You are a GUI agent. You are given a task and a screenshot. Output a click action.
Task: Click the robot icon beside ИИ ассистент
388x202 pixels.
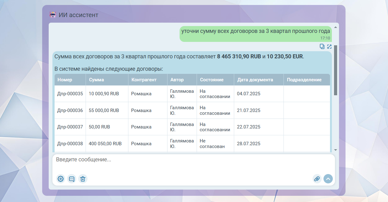[53, 15]
